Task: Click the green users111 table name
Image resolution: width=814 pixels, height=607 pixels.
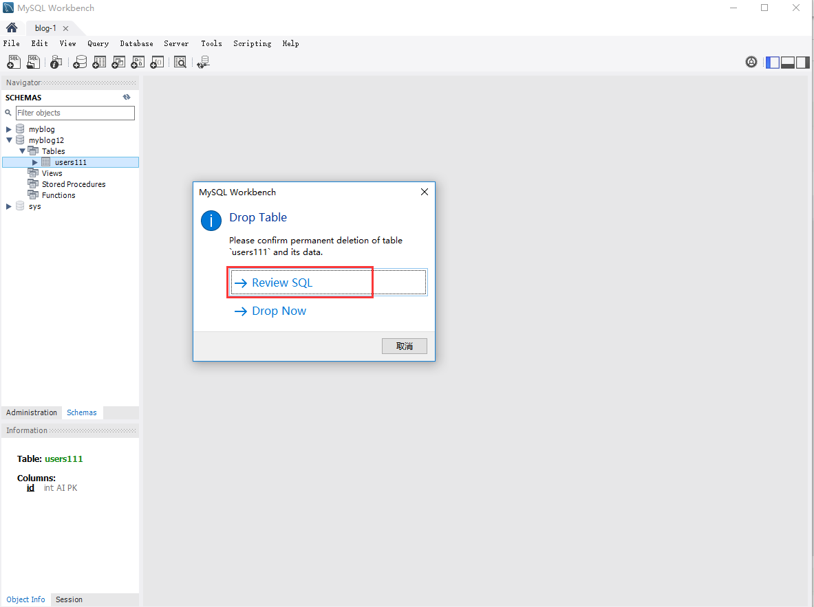Action: tap(64, 459)
